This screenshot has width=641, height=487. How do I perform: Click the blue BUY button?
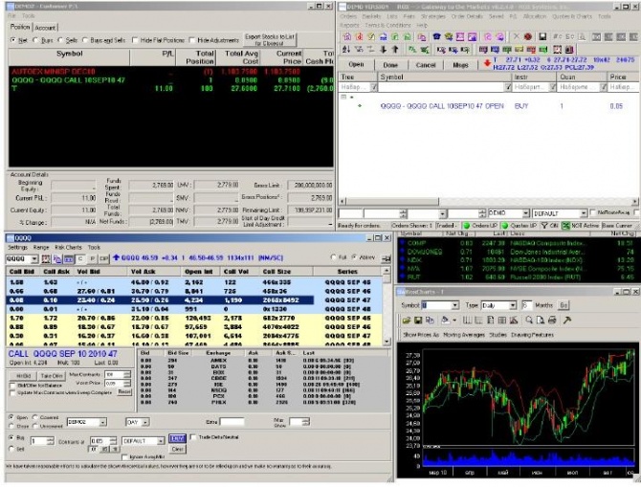click(177, 438)
